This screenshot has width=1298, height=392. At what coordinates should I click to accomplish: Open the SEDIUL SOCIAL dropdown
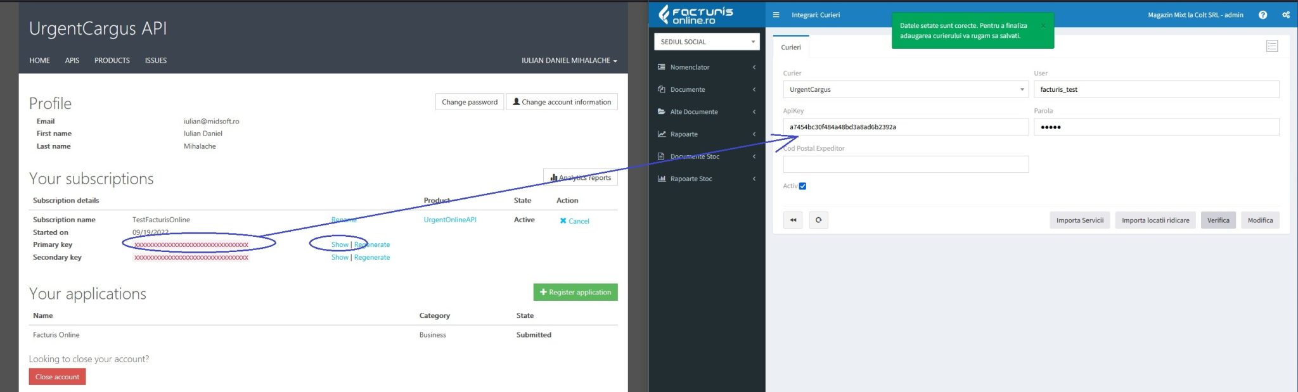click(707, 42)
